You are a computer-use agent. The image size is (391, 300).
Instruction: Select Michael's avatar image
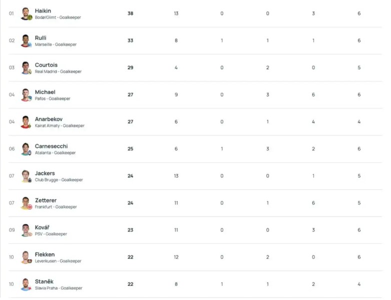point(26,95)
